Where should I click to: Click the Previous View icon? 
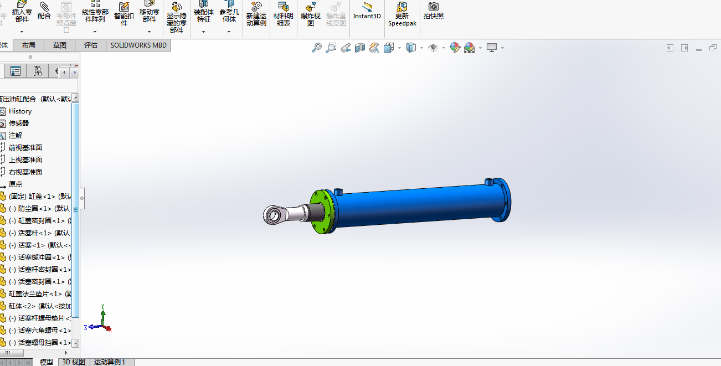pyautogui.click(x=346, y=48)
